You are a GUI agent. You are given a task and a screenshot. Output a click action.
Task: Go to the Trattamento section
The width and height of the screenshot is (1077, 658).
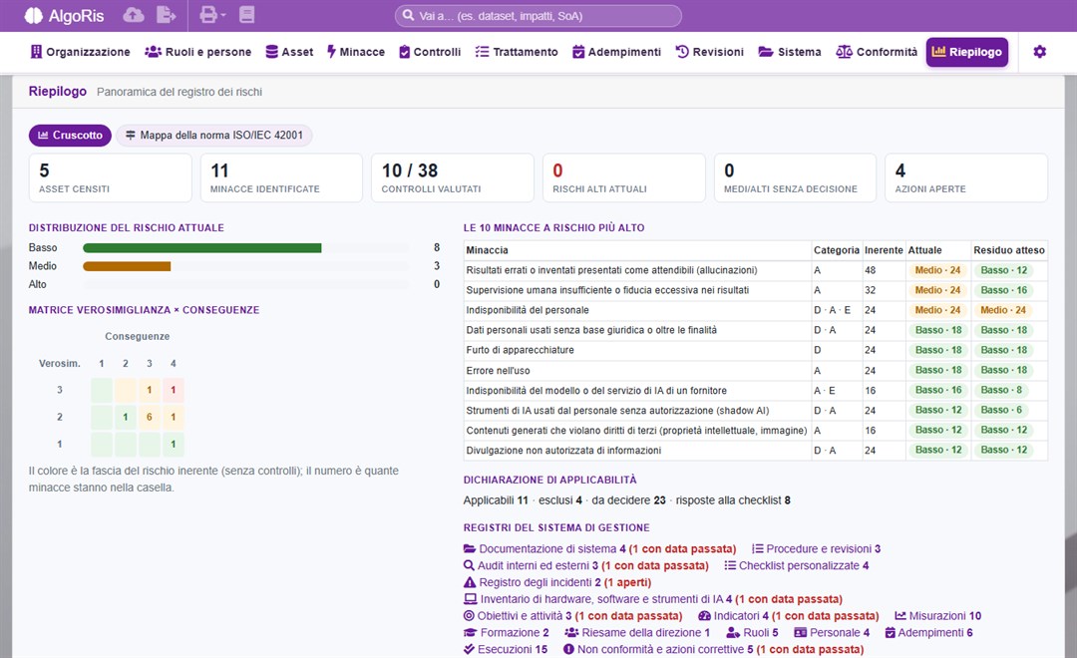517,52
